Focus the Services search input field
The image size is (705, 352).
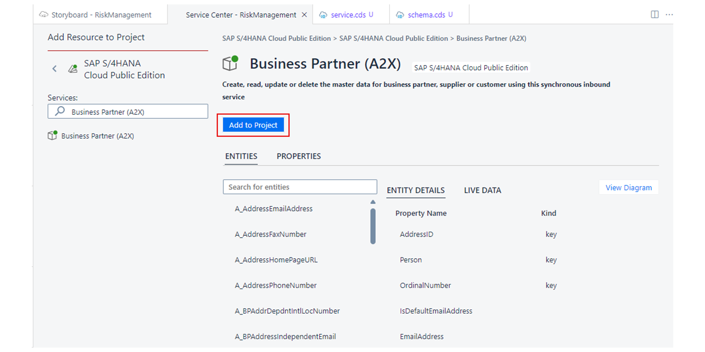pos(128,111)
